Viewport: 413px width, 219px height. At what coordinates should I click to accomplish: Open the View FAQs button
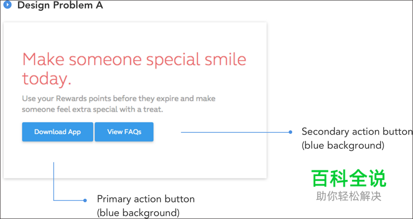124,132
